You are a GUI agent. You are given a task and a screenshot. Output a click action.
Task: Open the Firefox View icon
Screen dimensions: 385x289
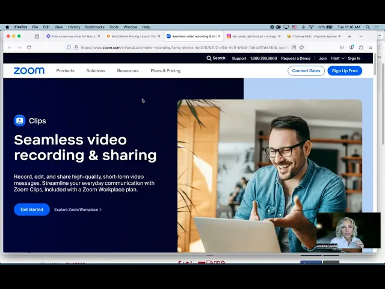[x=37, y=36]
